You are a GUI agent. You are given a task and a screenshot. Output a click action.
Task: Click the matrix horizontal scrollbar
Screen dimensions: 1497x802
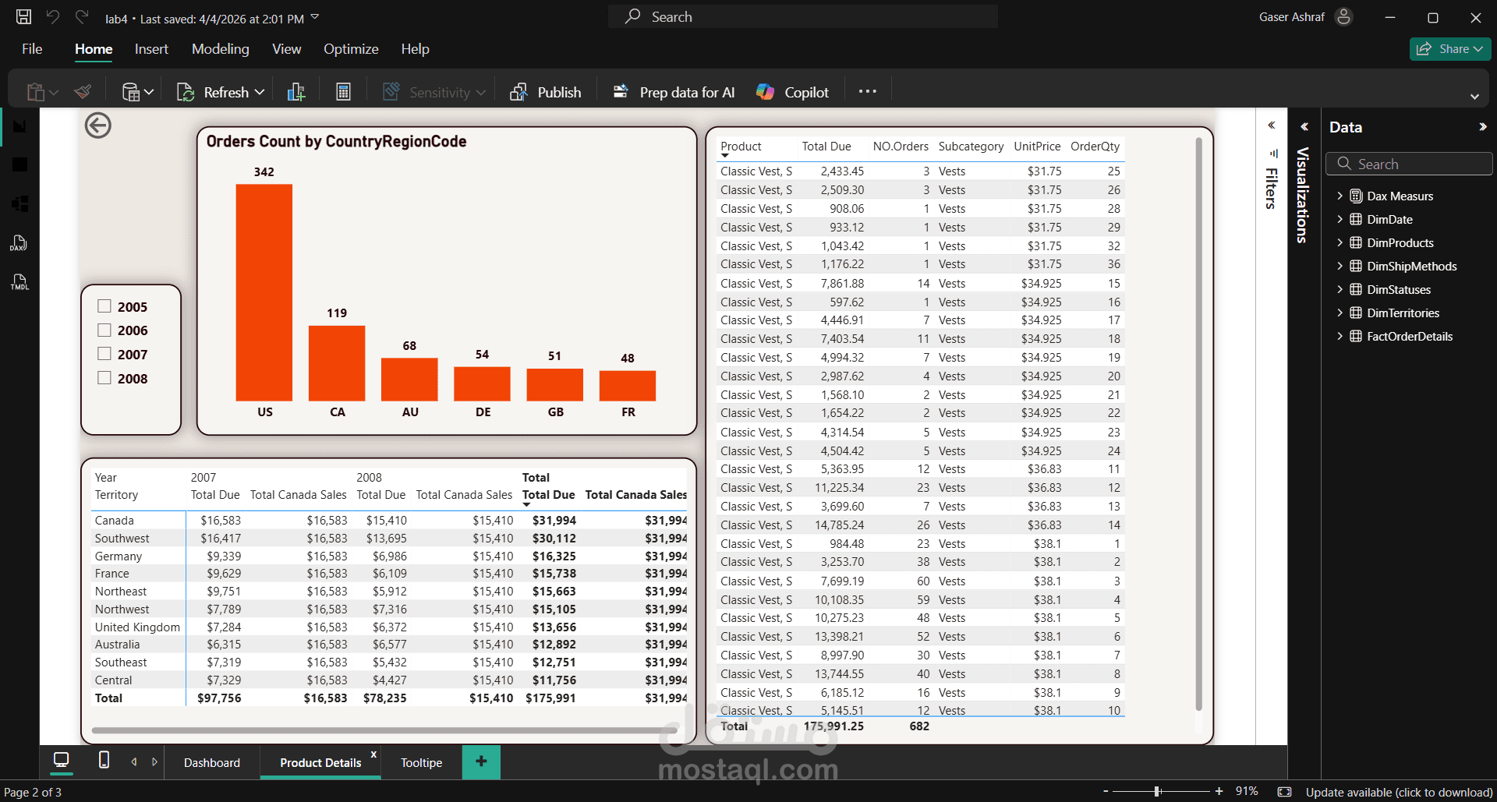pyautogui.click(x=385, y=730)
